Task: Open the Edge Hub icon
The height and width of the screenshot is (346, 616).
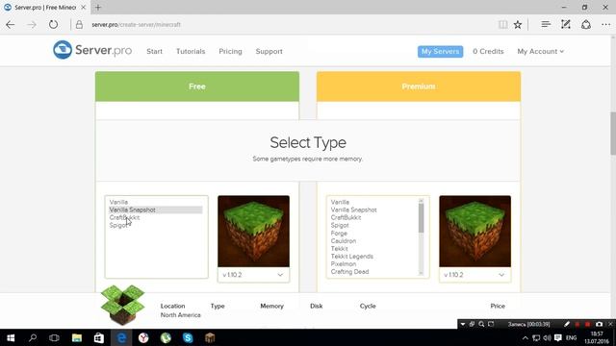Action: click(546, 25)
